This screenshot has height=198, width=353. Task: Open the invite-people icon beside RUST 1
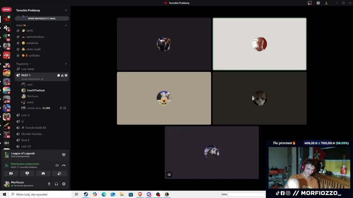point(62,75)
